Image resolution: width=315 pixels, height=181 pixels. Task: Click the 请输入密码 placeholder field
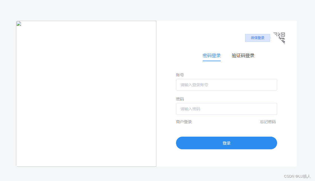click(226, 109)
